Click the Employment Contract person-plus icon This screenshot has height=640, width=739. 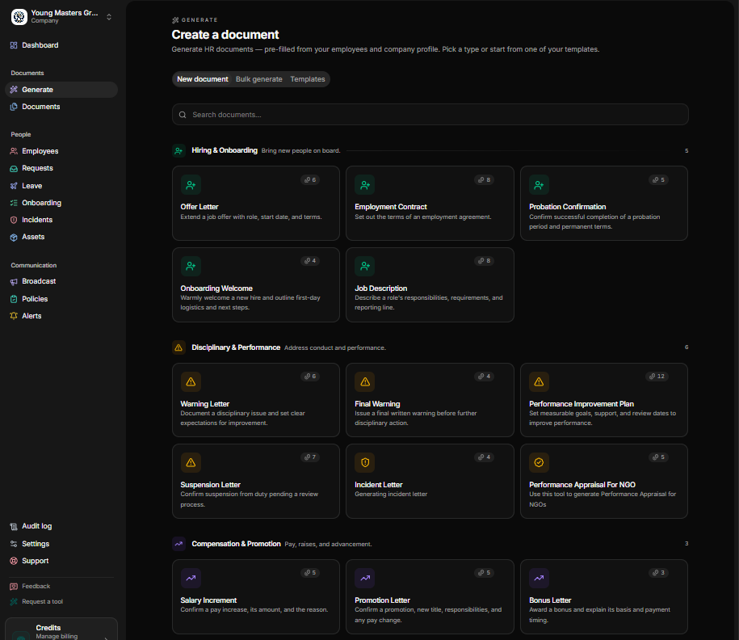(365, 185)
